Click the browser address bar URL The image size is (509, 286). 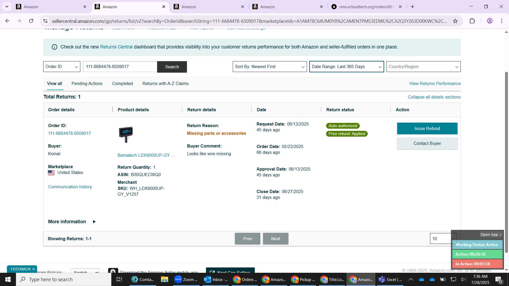click(x=249, y=21)
